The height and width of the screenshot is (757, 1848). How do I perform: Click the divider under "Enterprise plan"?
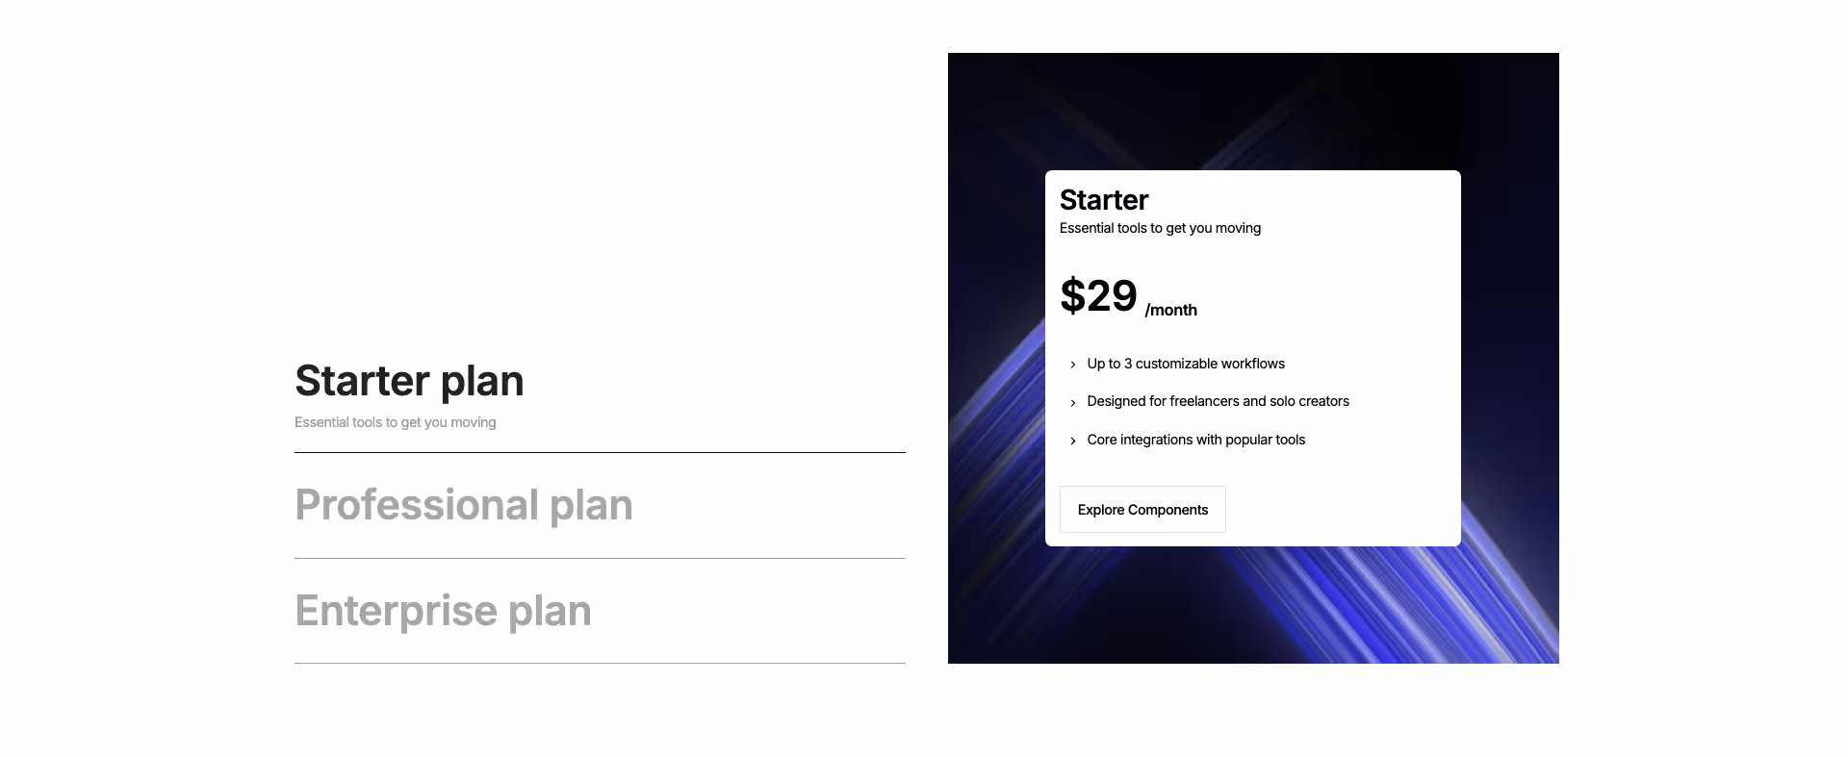[x=600, y=663]
